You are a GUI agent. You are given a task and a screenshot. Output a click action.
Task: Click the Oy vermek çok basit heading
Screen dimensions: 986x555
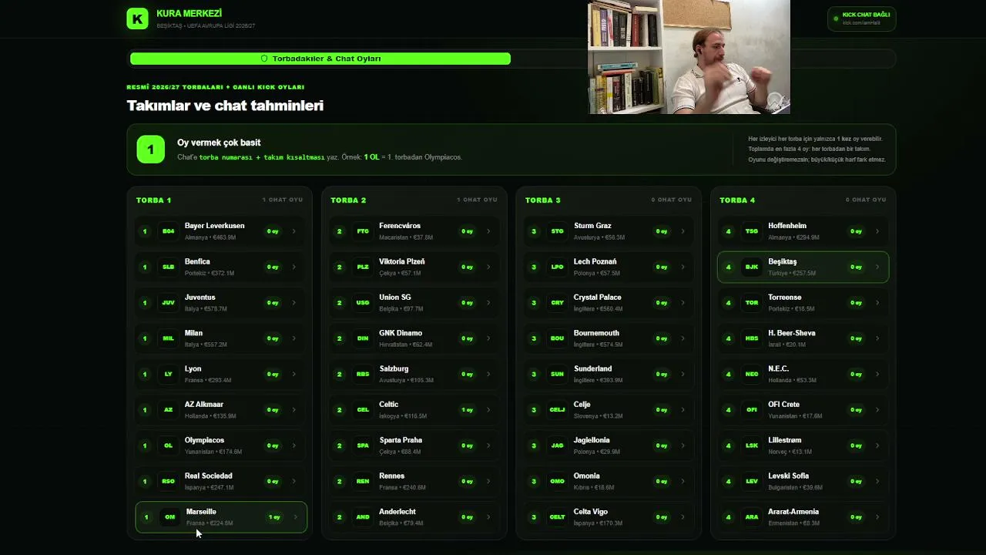[219, 143]
